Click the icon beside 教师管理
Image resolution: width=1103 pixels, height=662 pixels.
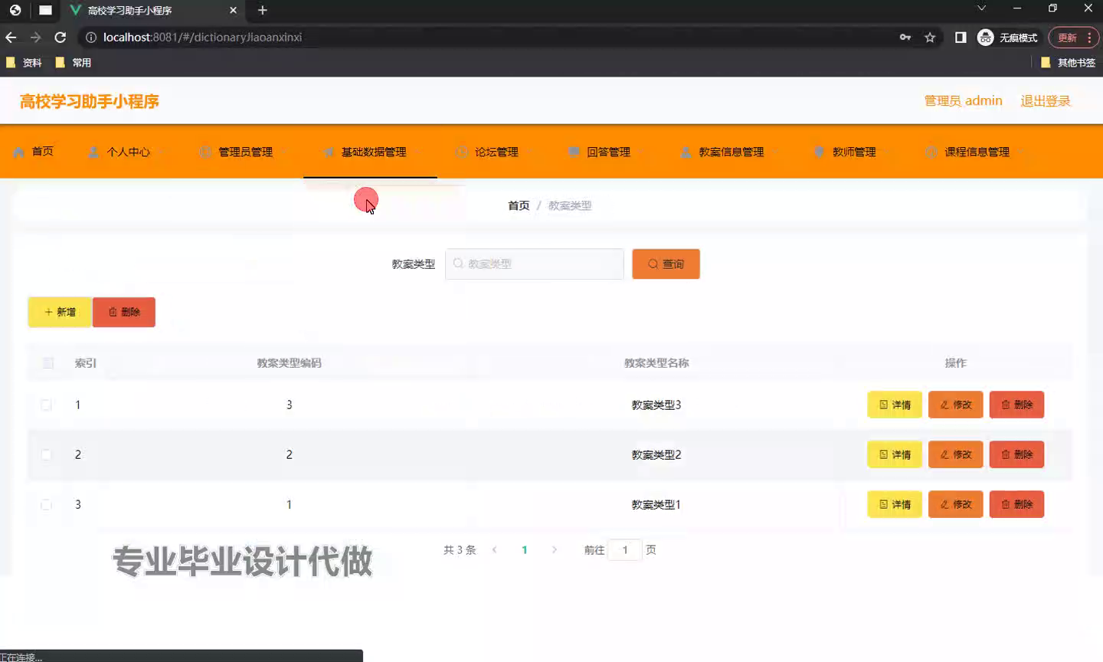pos(819,152)
